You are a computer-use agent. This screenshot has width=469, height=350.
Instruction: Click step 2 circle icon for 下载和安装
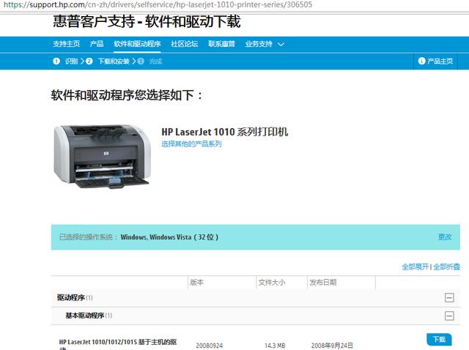pos(89,62)
